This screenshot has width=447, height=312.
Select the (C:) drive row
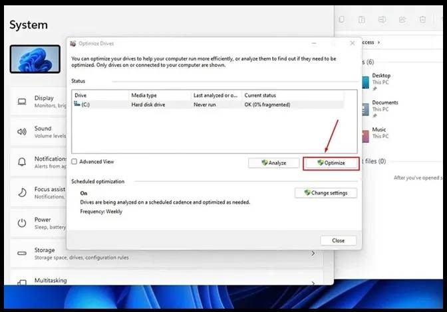[x=208, y=105]
